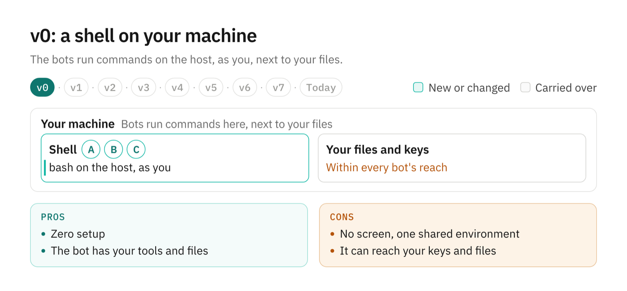Viewport: 627px width, 291px height.
Task: Click 'The bot has your tools and files' bullet
Action: point(129,251)
